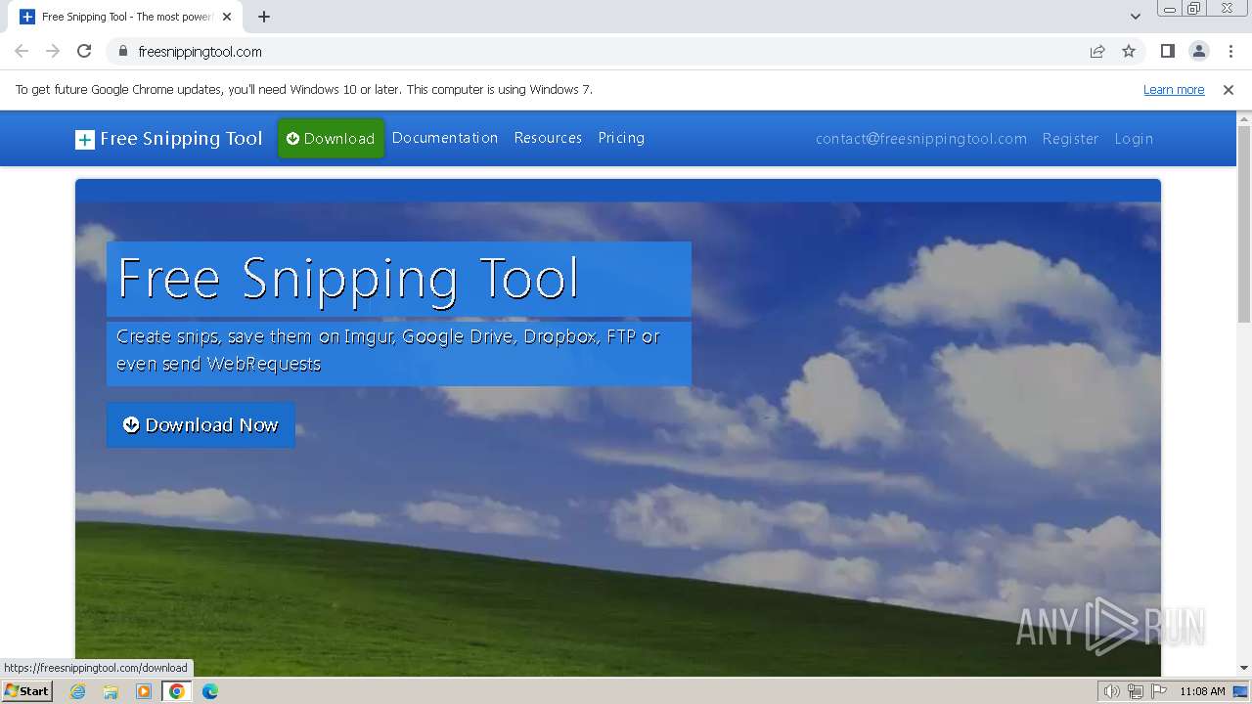The width and height of the screenshot is (1252, 704).
Task: Open the Documentation menu item
Action: 445,138
